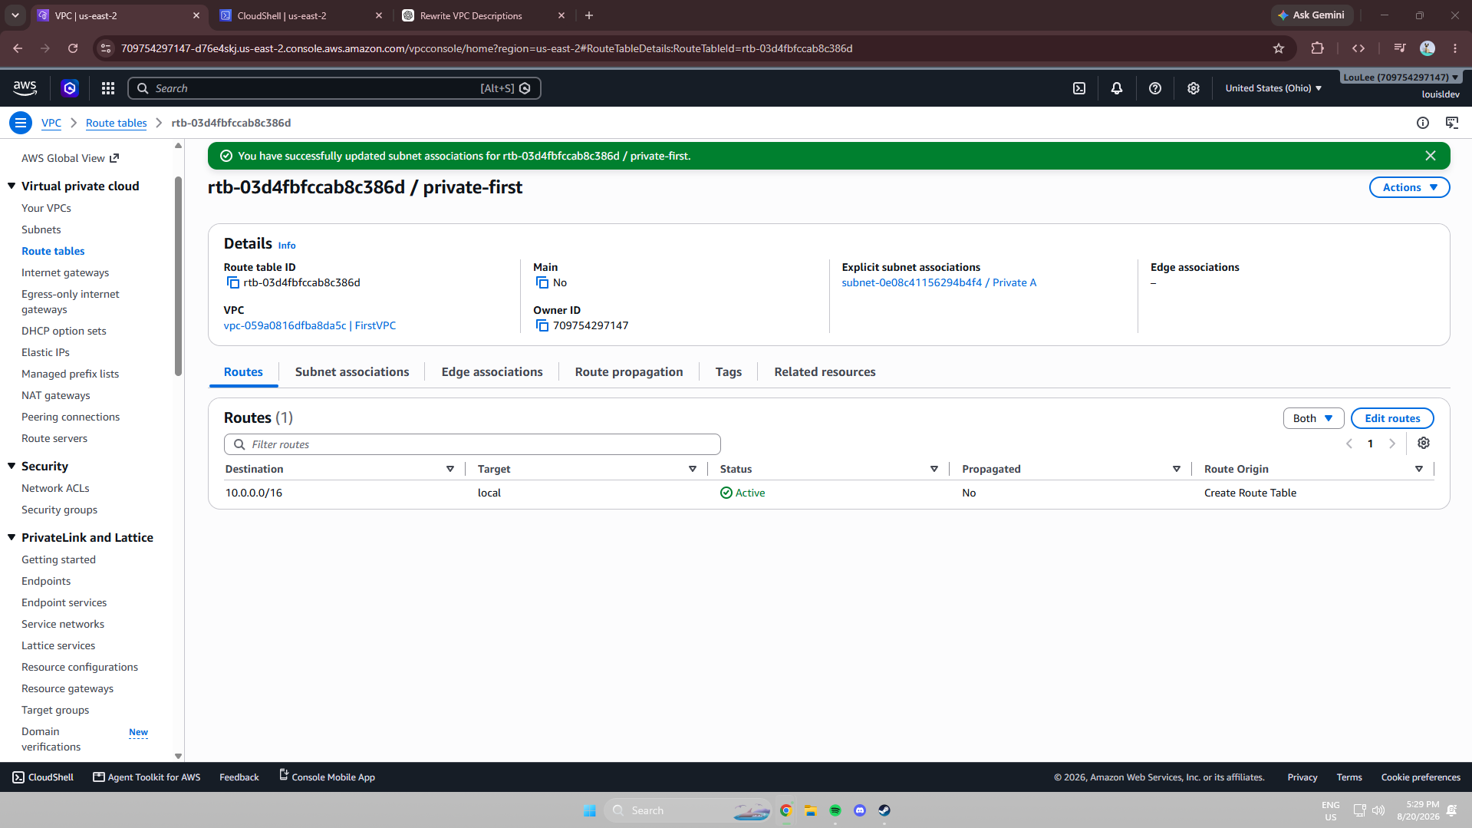
Task: Open the Amazon Q assistant icon
Action: [70, 88]
